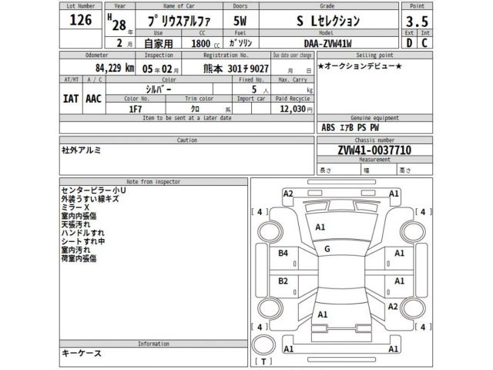The image size is (493, 370).
Task: Click the trim color value クロ
Action: (x=195, y=109)
